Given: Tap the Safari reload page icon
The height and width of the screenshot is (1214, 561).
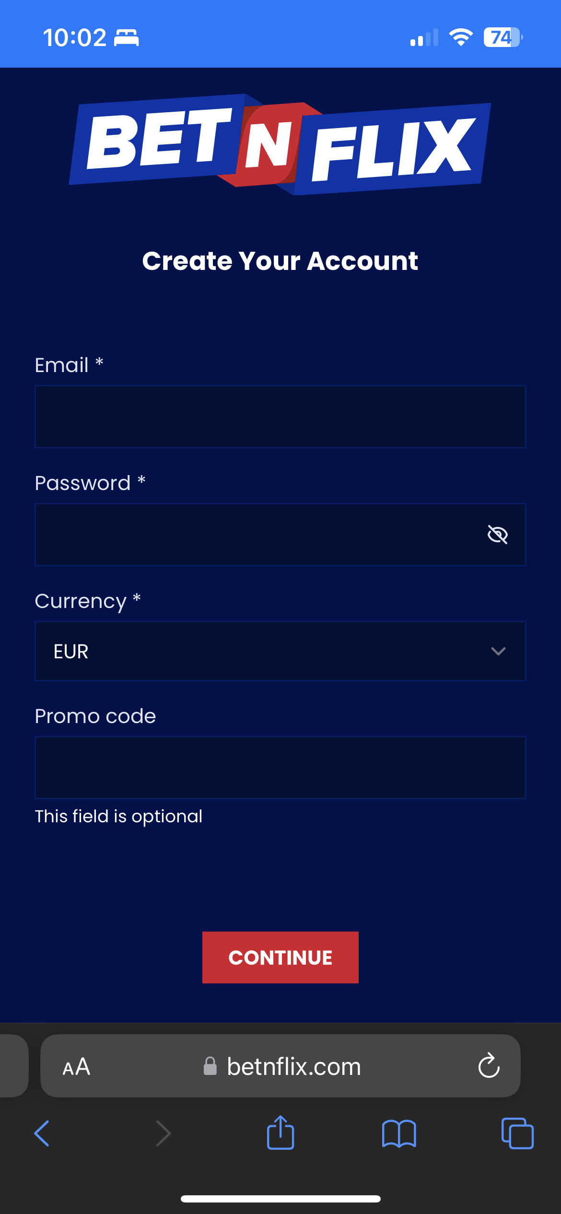Looking at the screenshot, I should [489, 1066].
